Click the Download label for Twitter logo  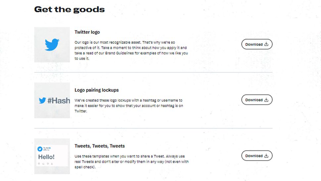click(x=254, y=44)
